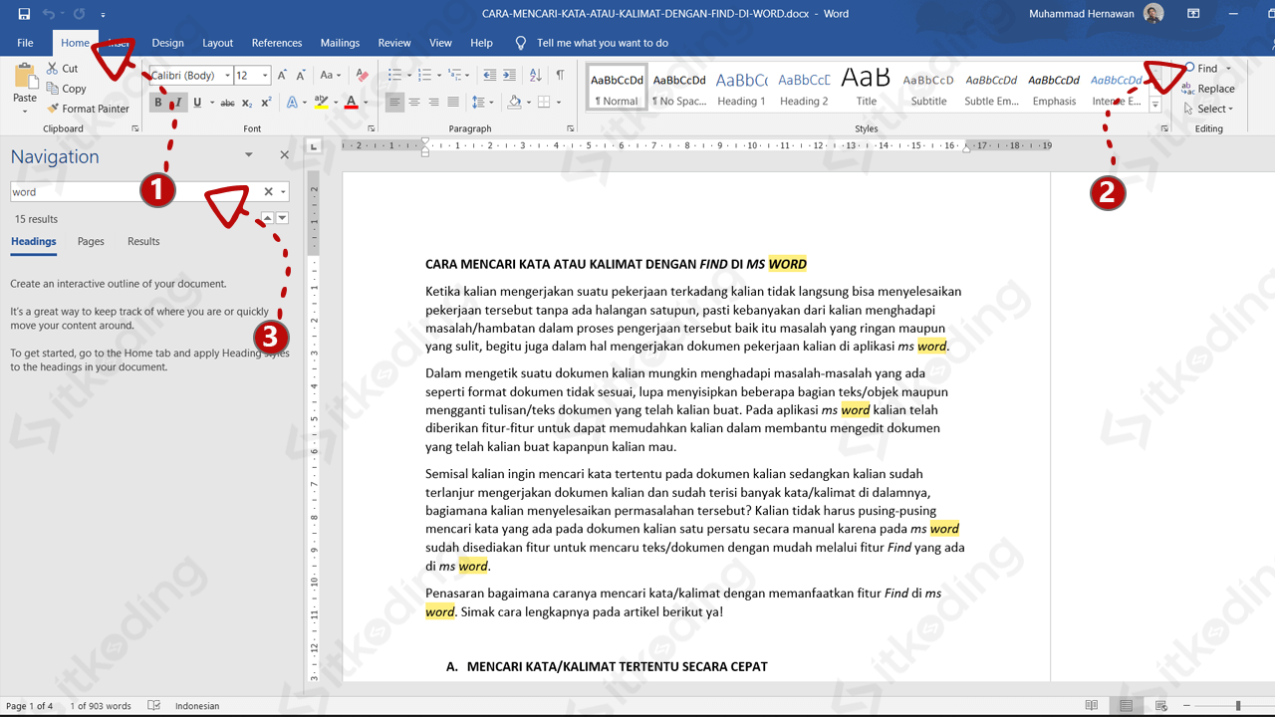
Task: Center align the paragraph
Action: (414, 103)
